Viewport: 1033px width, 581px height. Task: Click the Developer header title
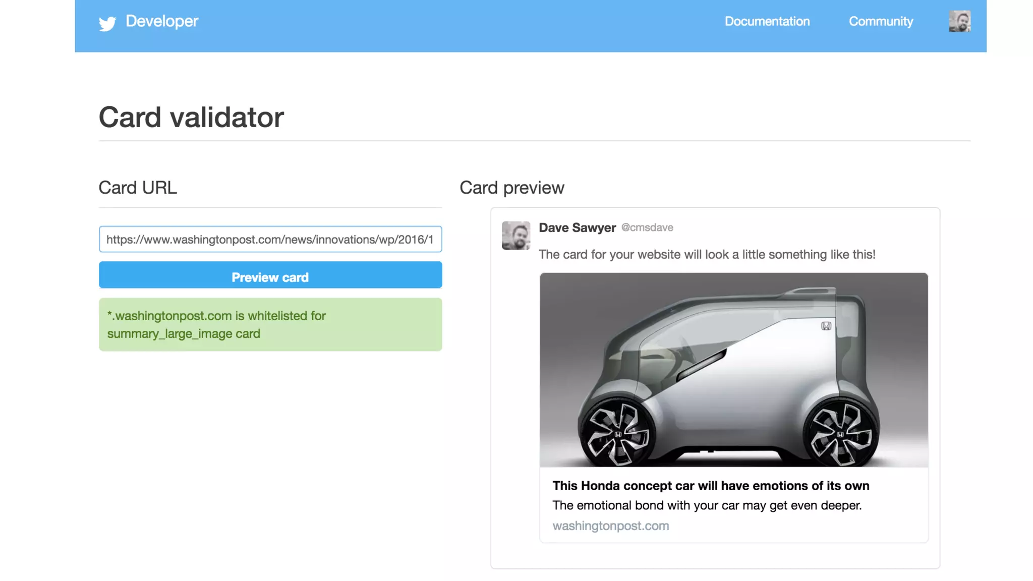pos(162,21)
